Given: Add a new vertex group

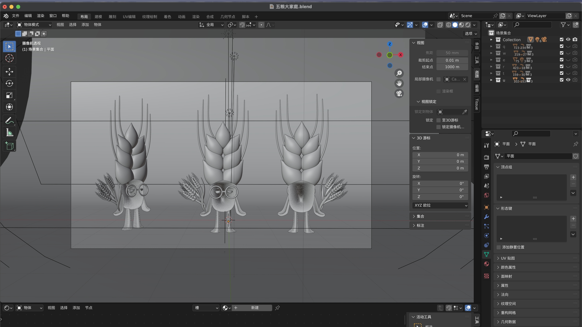Looking at the screenshot, I should [x=573, y=177].
